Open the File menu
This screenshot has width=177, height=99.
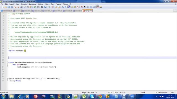(x=2, y=4)
